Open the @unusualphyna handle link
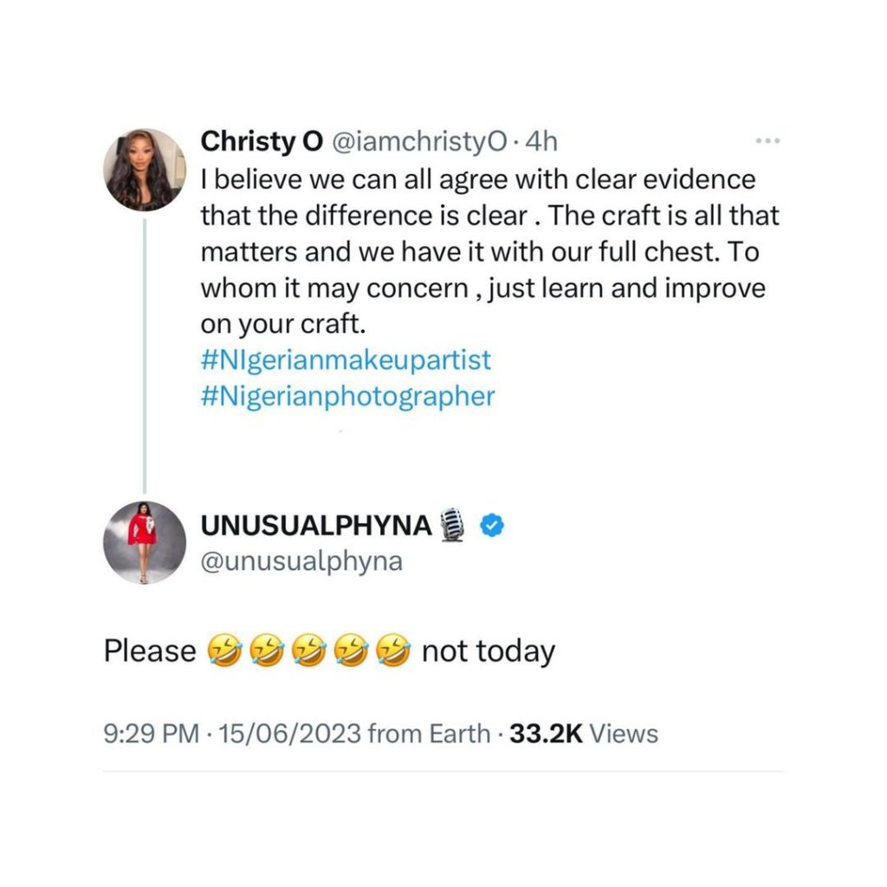The width and height of the screenshot is (887, 887). point(301,561)
